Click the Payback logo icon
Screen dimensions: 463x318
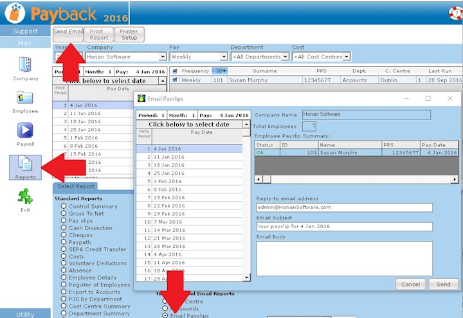[15, 13]
